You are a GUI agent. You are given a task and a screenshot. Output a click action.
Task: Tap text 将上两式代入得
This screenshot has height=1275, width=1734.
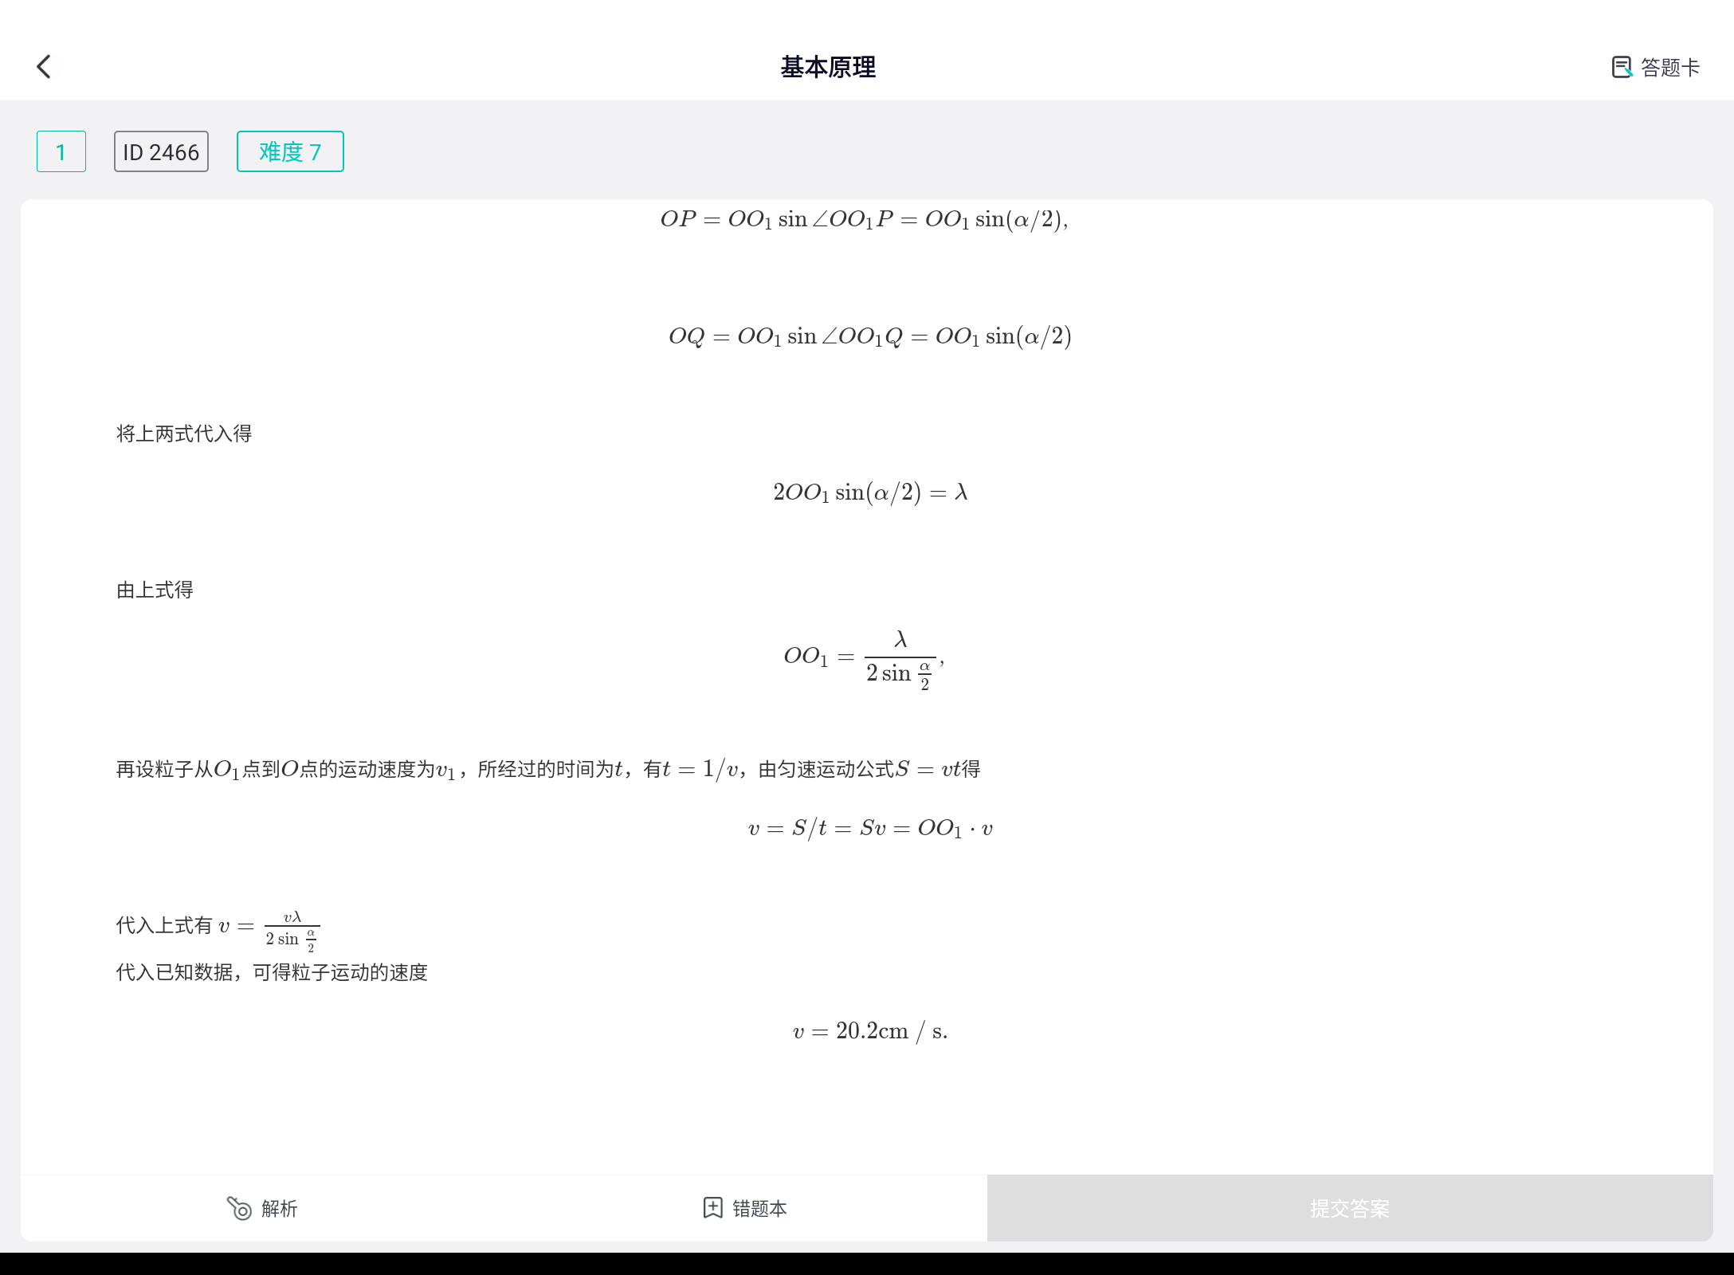(184, 433)
